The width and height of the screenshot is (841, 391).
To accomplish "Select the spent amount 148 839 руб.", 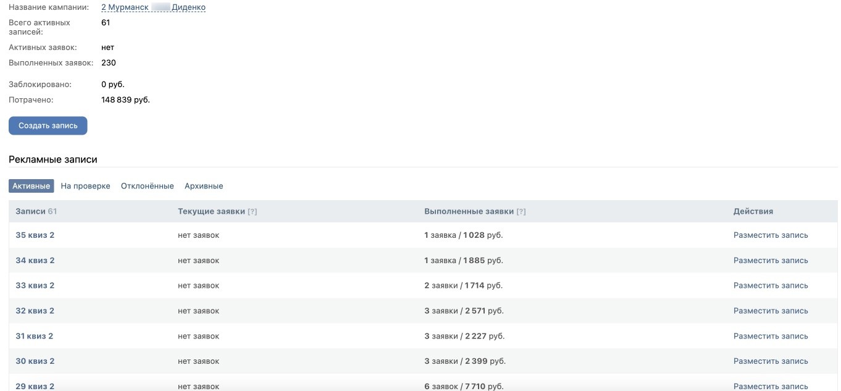I will pyautogui.click(x=125, y=99).
